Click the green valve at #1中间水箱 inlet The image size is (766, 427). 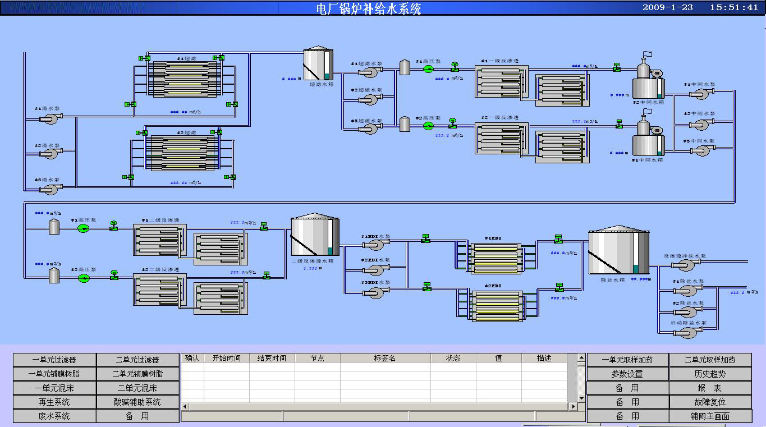619,124
